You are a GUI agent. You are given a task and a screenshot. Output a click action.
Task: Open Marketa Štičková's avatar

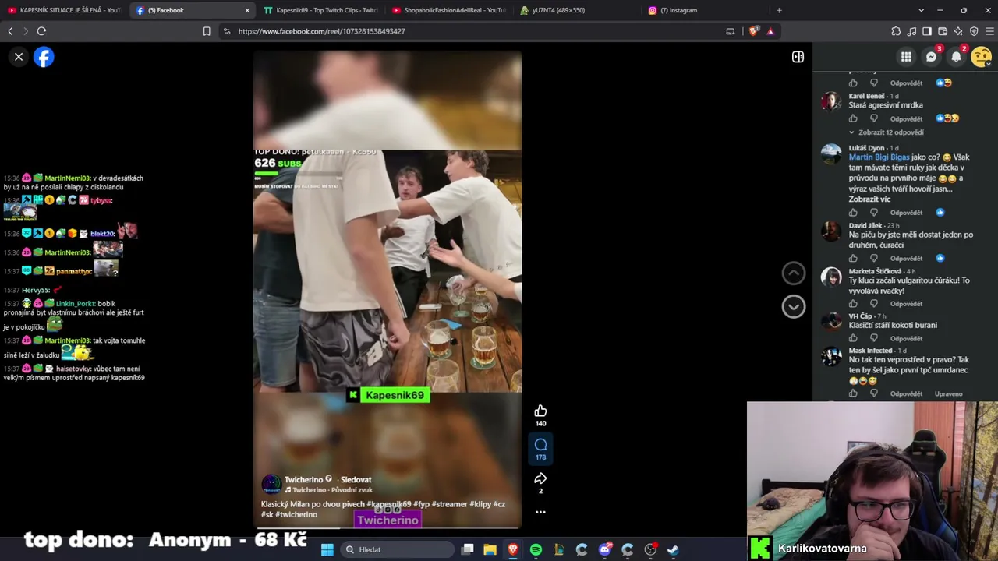(831, 277)
